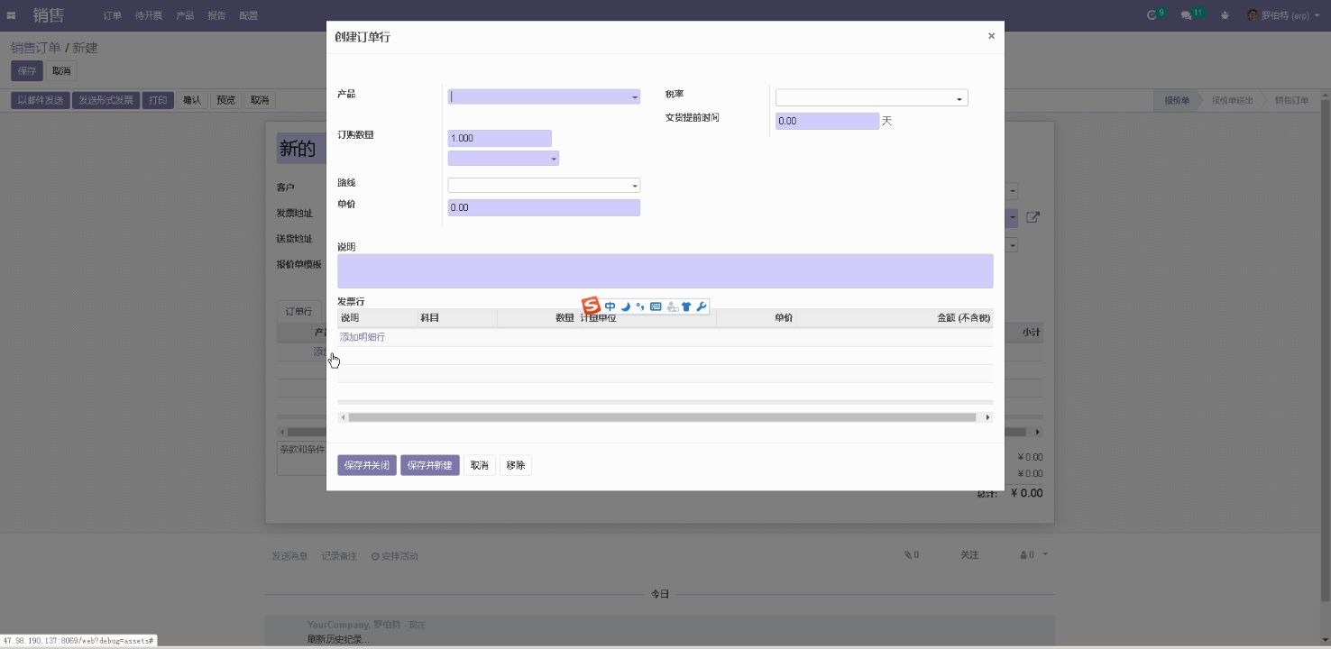Click 取消 in dialog footer
Image resolution: width=1331 pixels, height=649 pixels.
[480, 465]
